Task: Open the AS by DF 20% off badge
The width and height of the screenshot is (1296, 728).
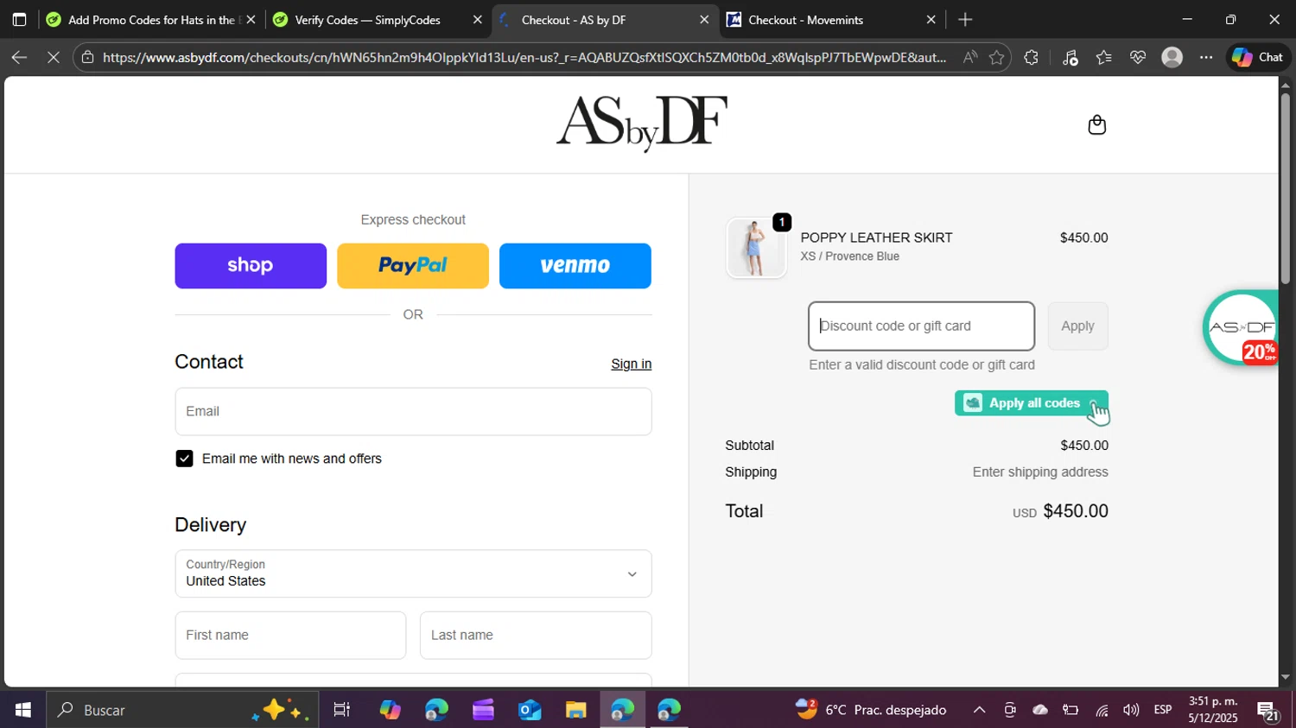Action: click(x=1241, y=328)
